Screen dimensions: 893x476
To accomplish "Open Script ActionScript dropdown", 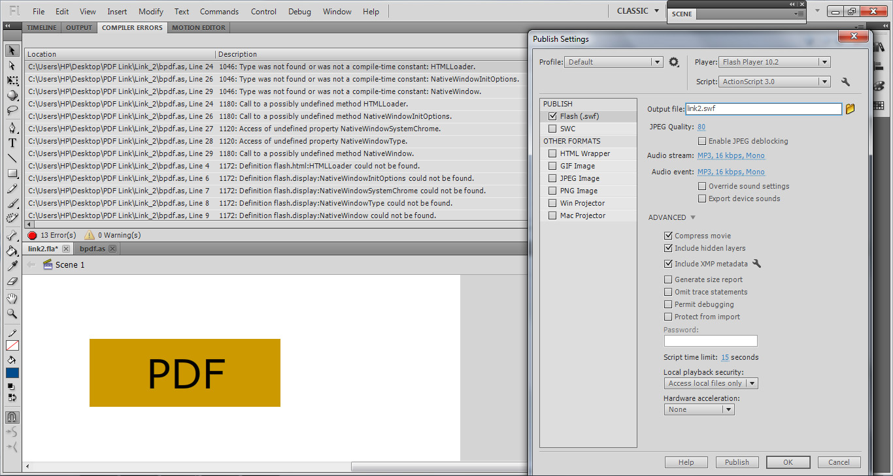I will (x=775, y=82).
